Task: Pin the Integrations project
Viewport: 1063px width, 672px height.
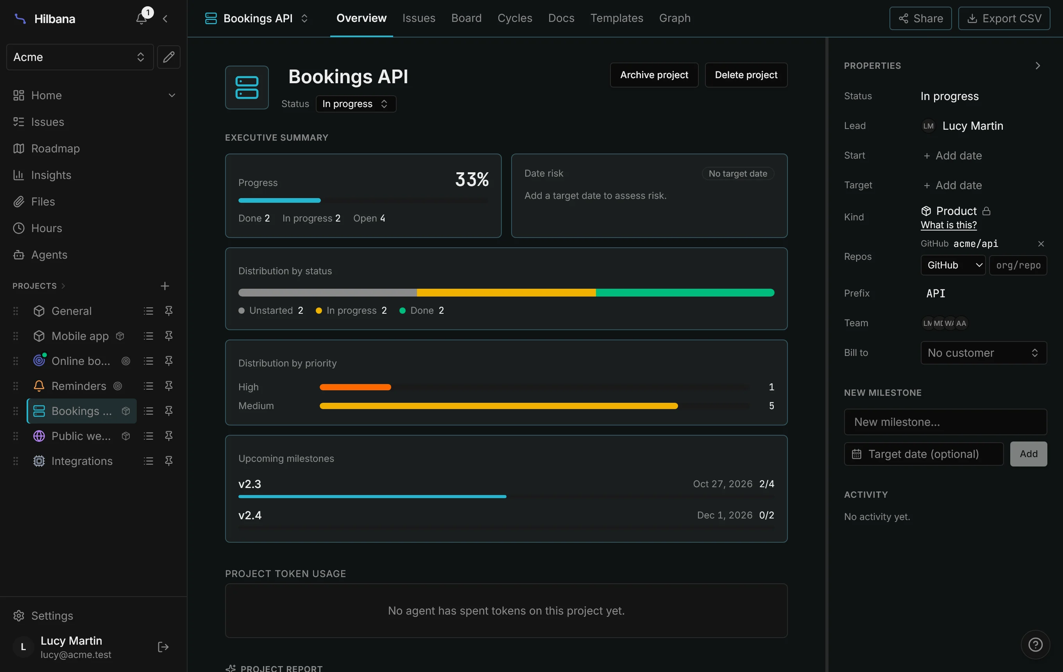Action: pyautogui.click(x=168, y=461)
